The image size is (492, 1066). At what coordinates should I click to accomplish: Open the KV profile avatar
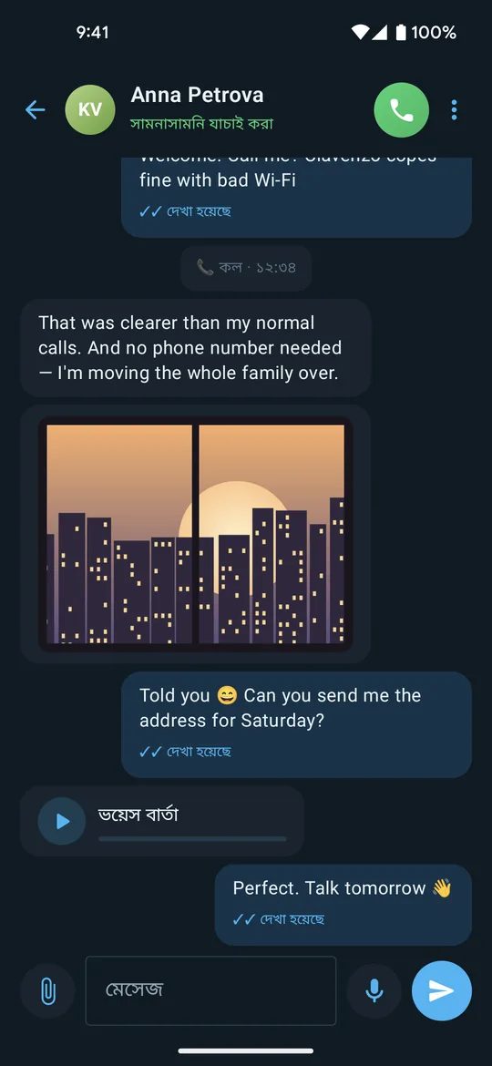tap(90, 109)
